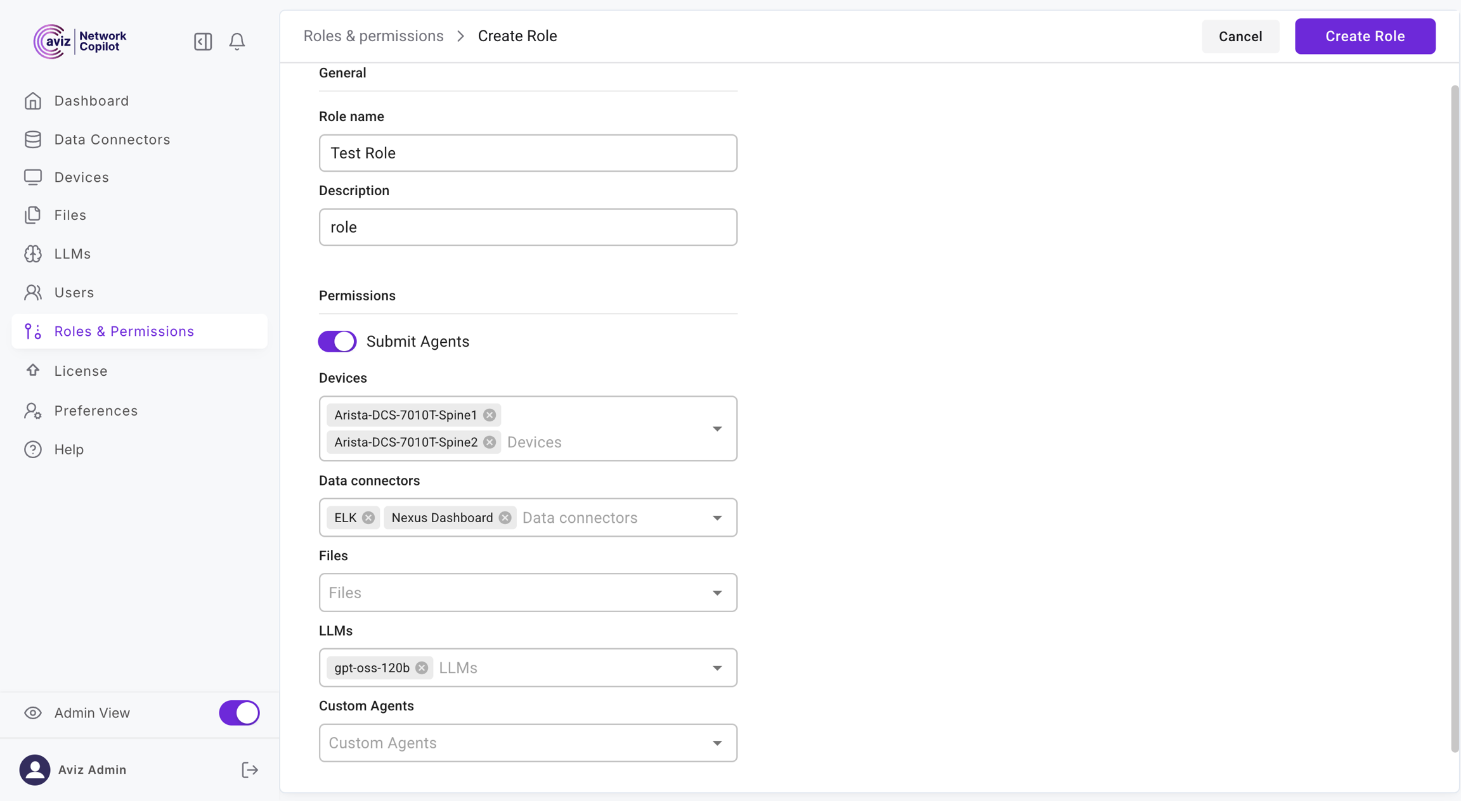Image resolution: width=1461 pixels, height=801 pixels.
Task: Click into the Role name field
Action: pos(527,153)
